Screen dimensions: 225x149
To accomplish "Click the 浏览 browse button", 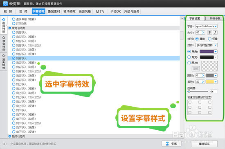I will pyautogui.click(x=196, y=69).
